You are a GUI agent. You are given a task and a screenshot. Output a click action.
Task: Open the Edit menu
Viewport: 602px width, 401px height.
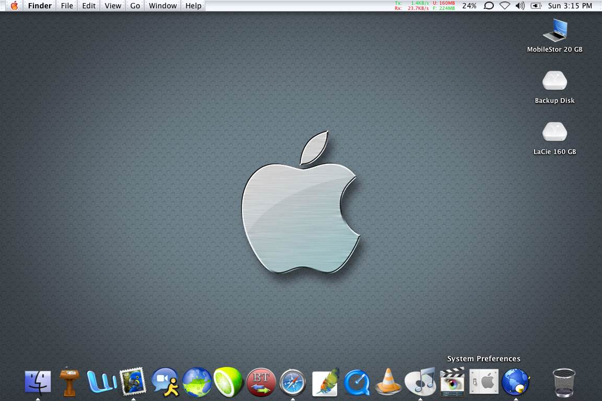tap(89, 6)
